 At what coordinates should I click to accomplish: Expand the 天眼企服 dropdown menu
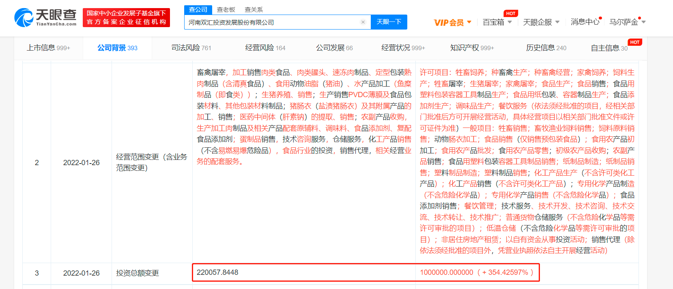(x=541, y=22)
